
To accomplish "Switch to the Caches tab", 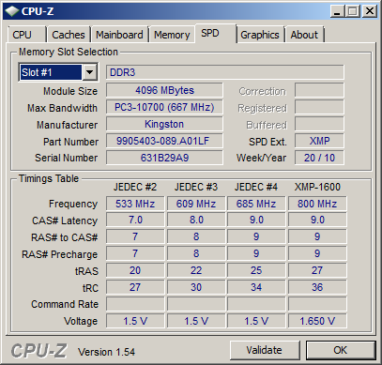I will (69, 35).
